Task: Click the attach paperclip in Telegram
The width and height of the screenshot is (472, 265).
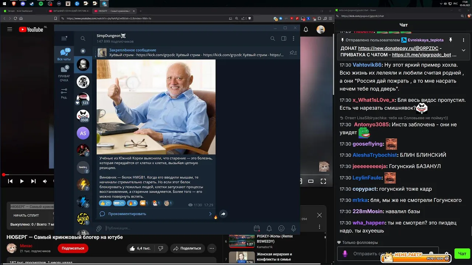Action: point(99,229)
